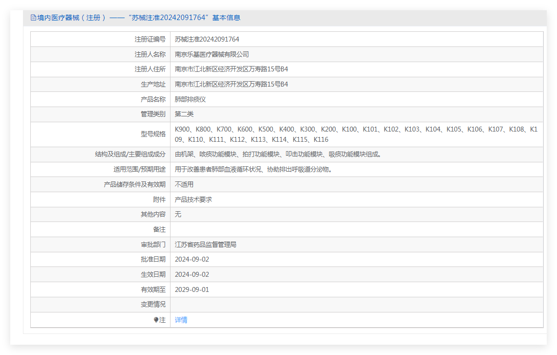
Task: Click the 生产地址 label
Action: pos(153,84)
